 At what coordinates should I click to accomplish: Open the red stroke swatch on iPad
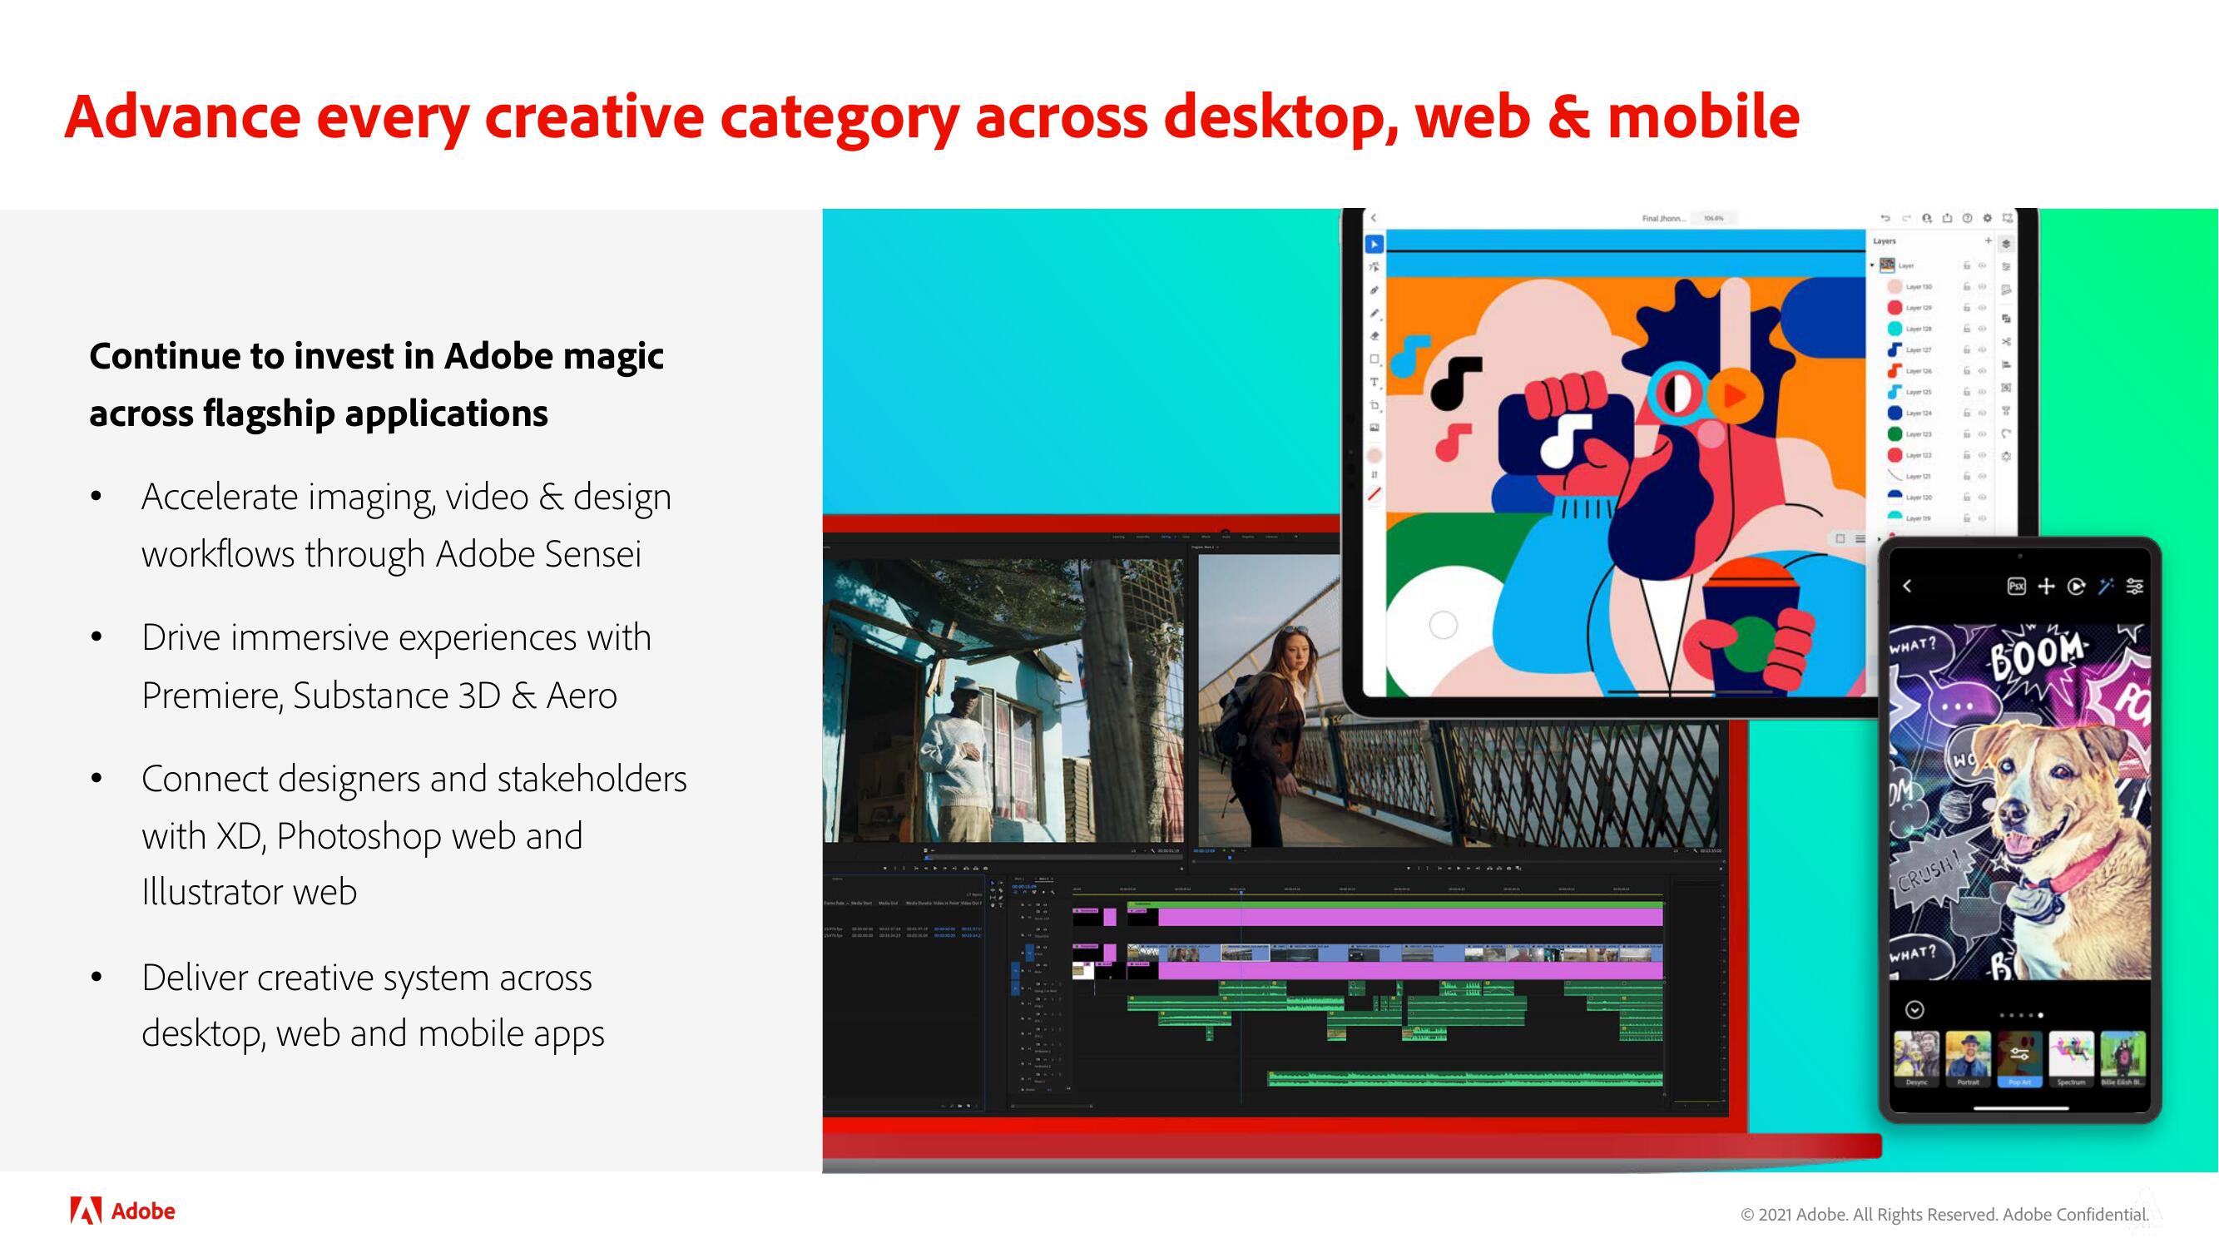tap(1374, 494)
